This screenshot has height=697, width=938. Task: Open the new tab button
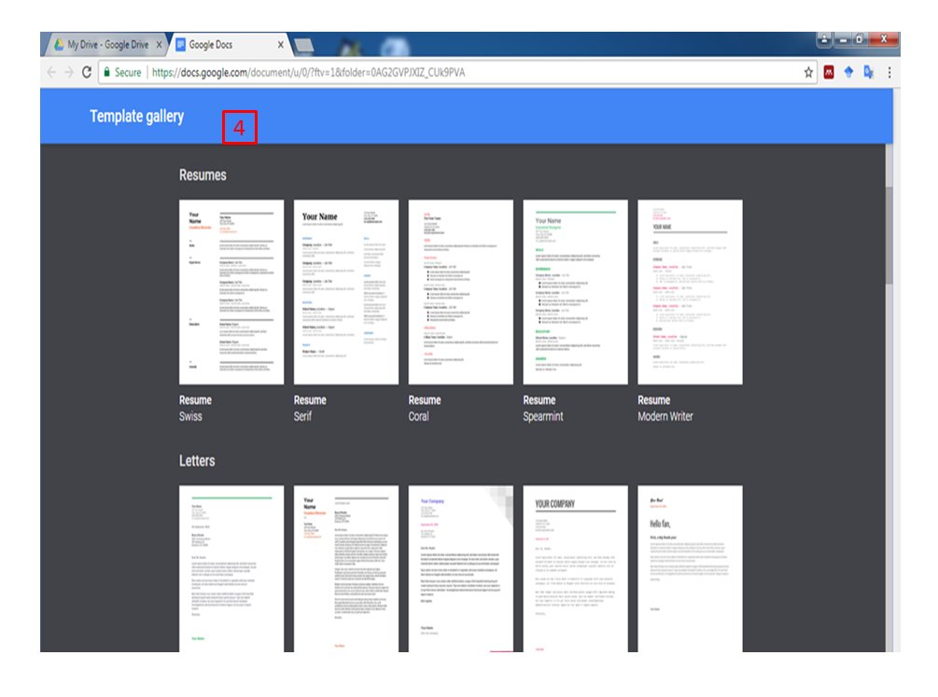303,43
